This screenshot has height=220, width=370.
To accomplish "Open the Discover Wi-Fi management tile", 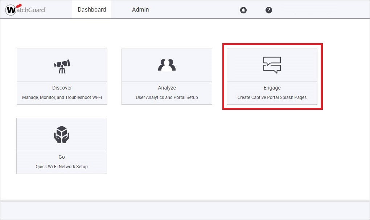I will pos(62,76).
